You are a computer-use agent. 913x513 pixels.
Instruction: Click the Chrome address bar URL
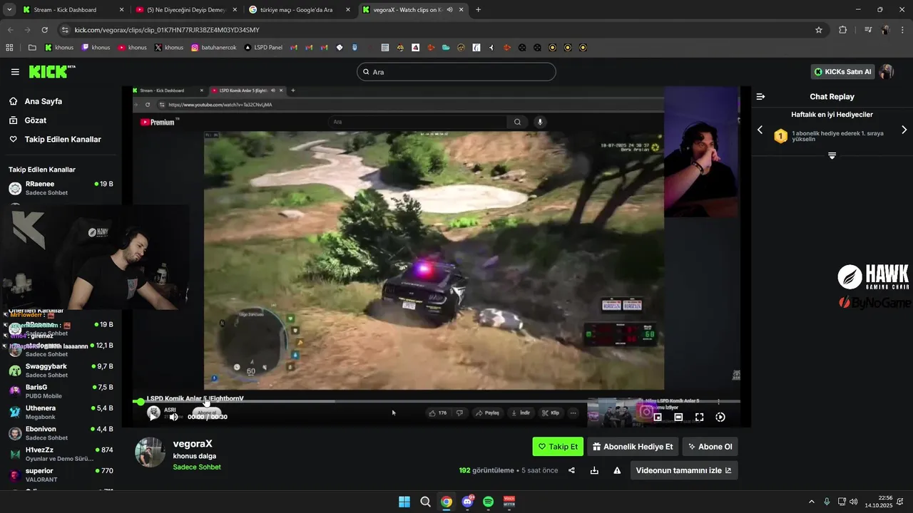tap(167, 30)
